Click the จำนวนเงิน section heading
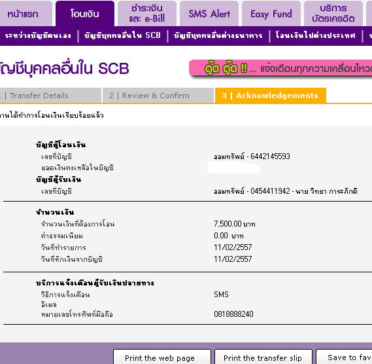Screen dimensions: 372x364 pyautogui.click(x=55, y=212)
